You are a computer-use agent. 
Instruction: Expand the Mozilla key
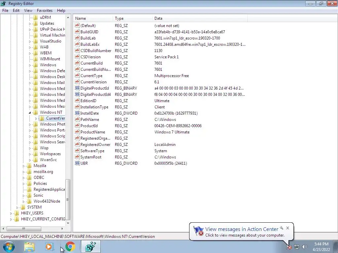(x=23, y=166)
